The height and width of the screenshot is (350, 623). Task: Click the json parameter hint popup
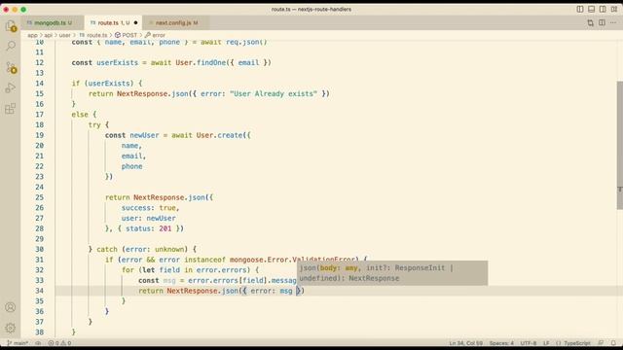pos(392,273)
